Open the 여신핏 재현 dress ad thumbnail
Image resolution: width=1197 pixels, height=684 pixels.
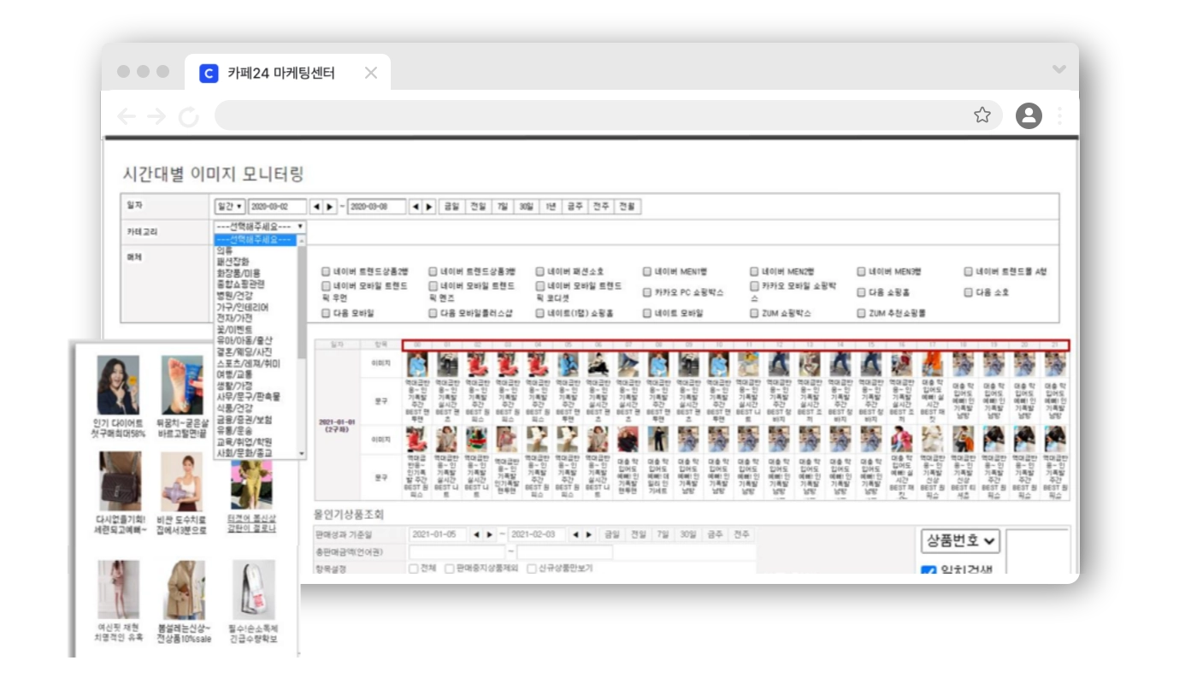click(x=118, y=590)
